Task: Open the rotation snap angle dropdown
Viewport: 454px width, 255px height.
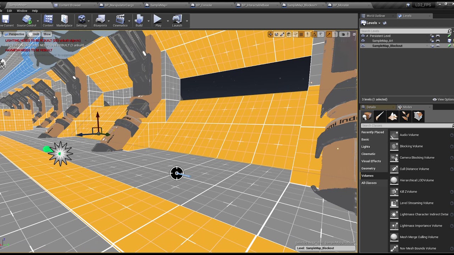Action: click(x=321, y=34)
